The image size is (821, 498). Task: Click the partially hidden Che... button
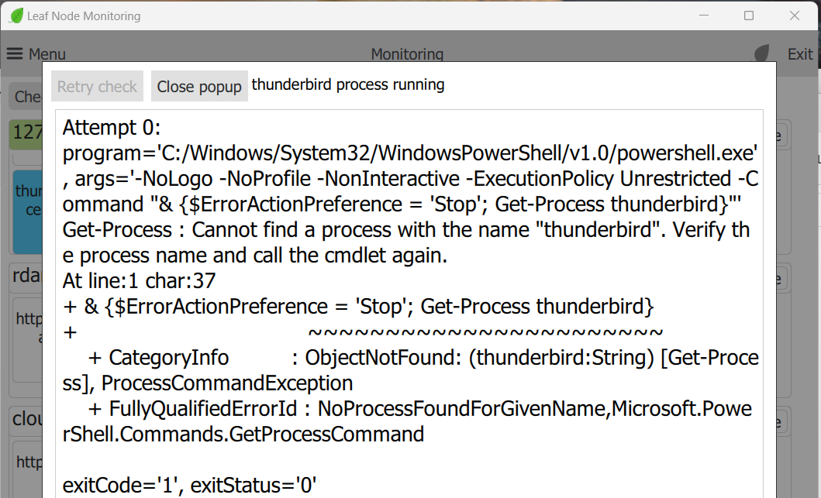coord(26,97)
